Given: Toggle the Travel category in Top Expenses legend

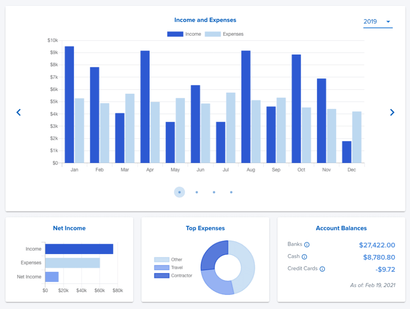Looking at the screenshot, I should pos(162,267).
